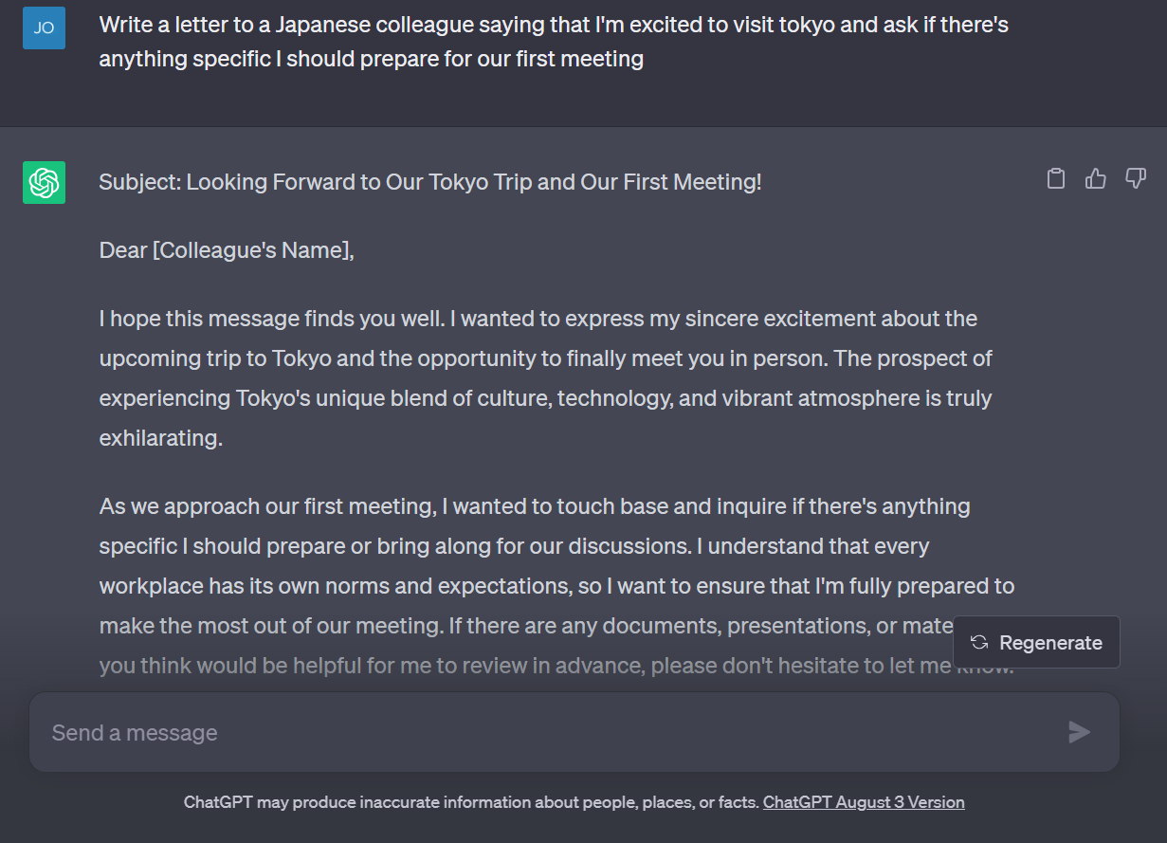
Task: Click the word "exhilarating" ending the first paragraph
Action: pyautogui.click(x=158, y=438)
